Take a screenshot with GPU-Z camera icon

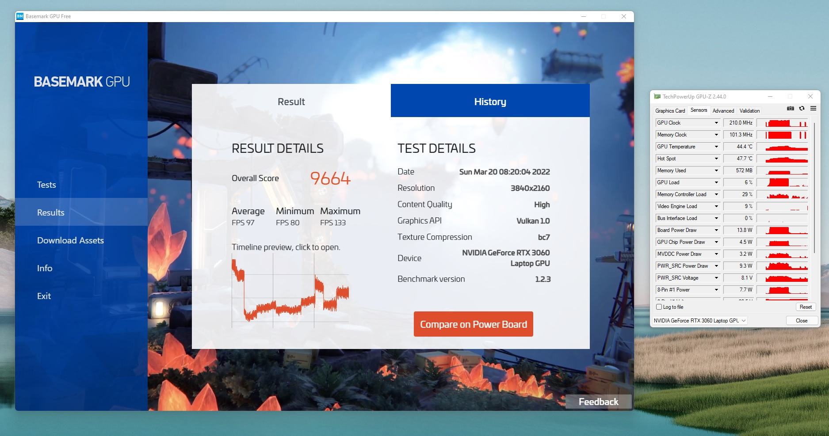coord(791,108)
